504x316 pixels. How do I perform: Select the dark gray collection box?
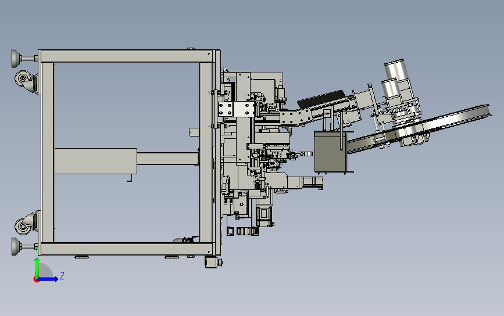click(330, 151)
